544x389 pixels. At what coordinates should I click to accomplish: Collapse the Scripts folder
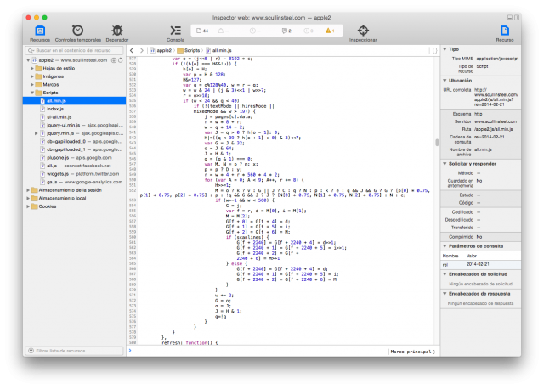[32, 93]
